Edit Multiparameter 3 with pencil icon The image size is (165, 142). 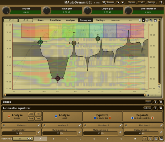pyautogui.click(x=120, y=132)
